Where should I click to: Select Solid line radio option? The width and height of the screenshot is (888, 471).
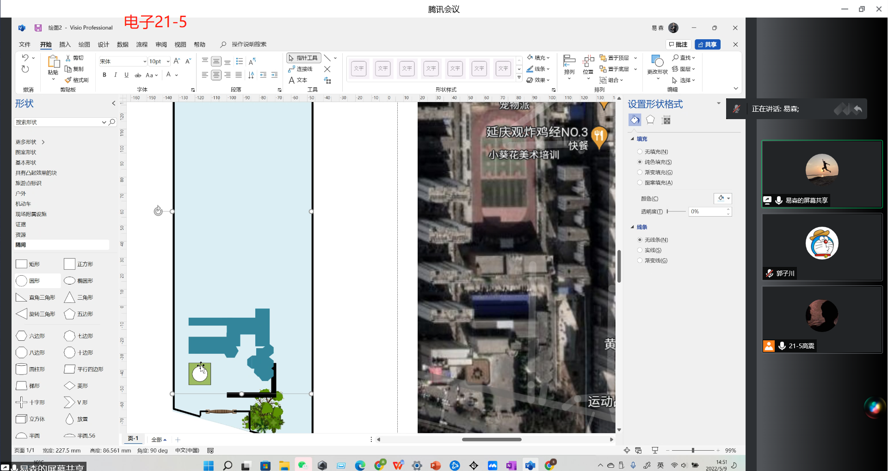[640, 250]
